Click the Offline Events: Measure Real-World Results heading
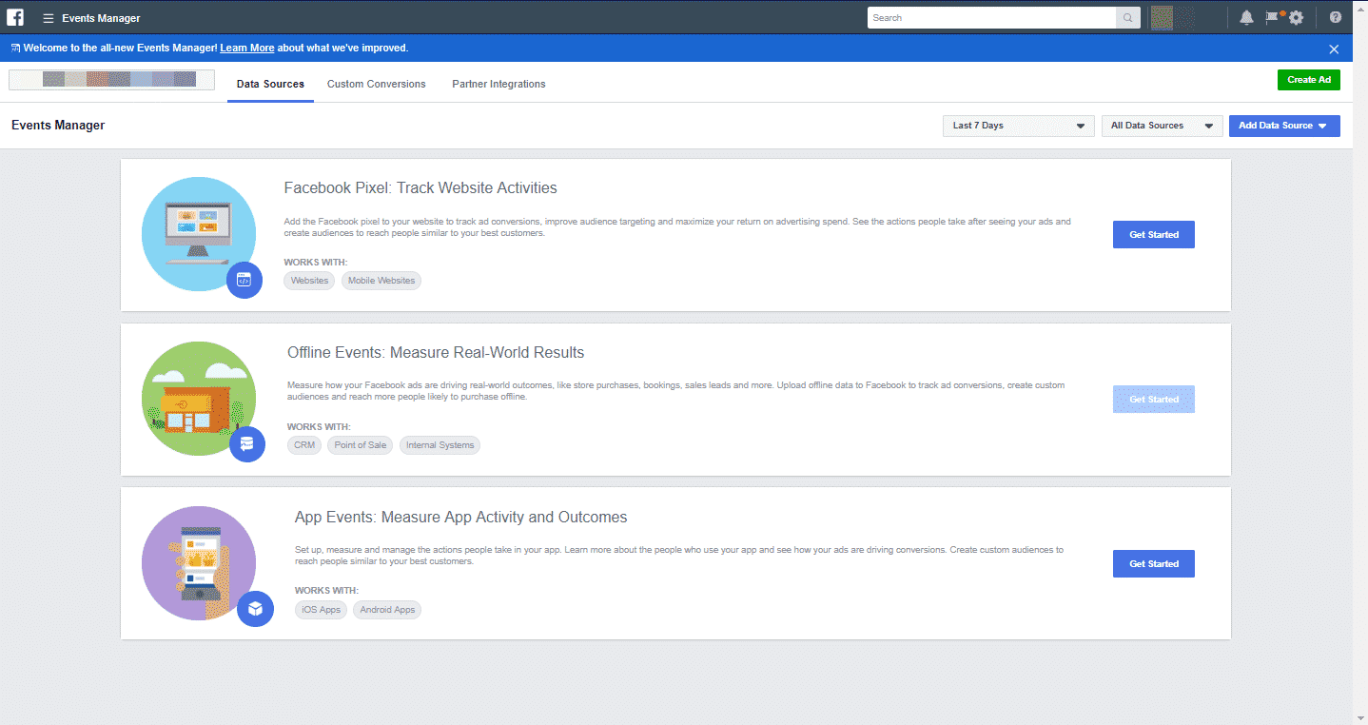The width and height of the screenshot is (1368, 725). click(x=436, y=353)
